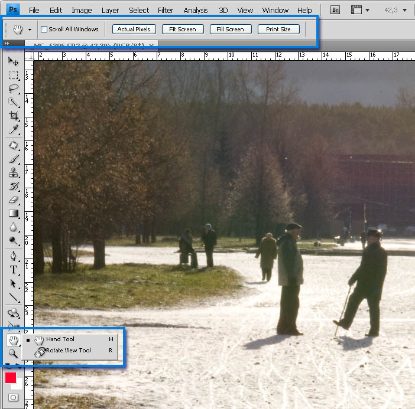The width and height of the screenshot is (415, 409).
Task: Select the Clone Stamp tool
Action: coord(13,172)
